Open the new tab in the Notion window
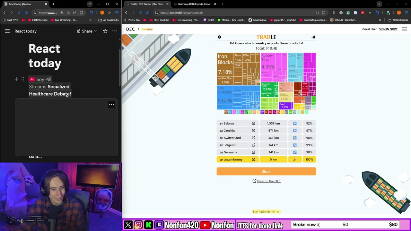 point(53,4)
